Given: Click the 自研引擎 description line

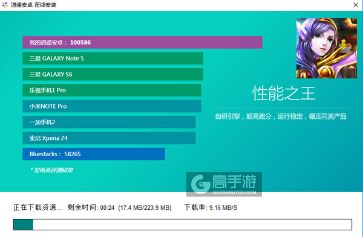Looking at the screenshot, I should coord(281,116).
